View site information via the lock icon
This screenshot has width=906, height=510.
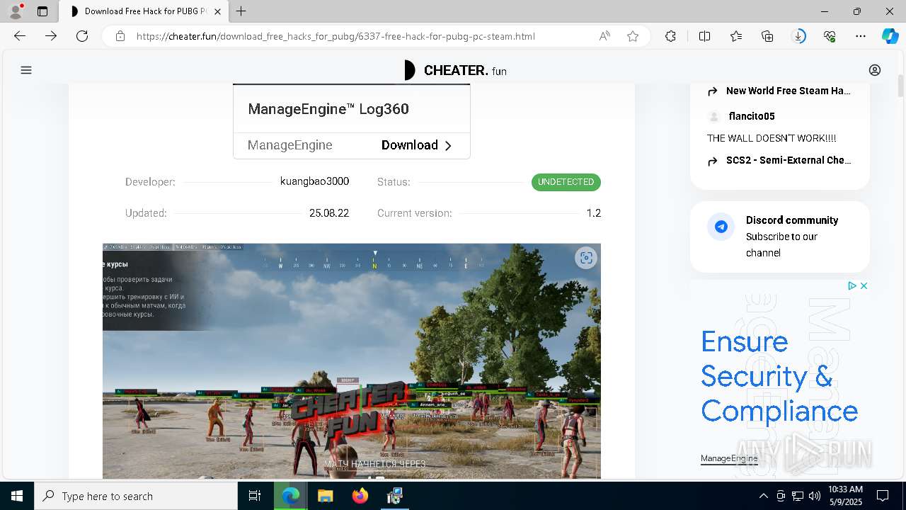point(120,36)
